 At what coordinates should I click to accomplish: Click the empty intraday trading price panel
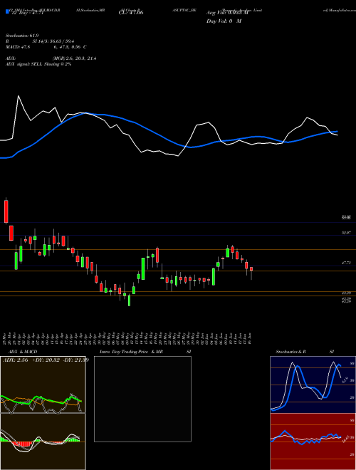(142, 399)
